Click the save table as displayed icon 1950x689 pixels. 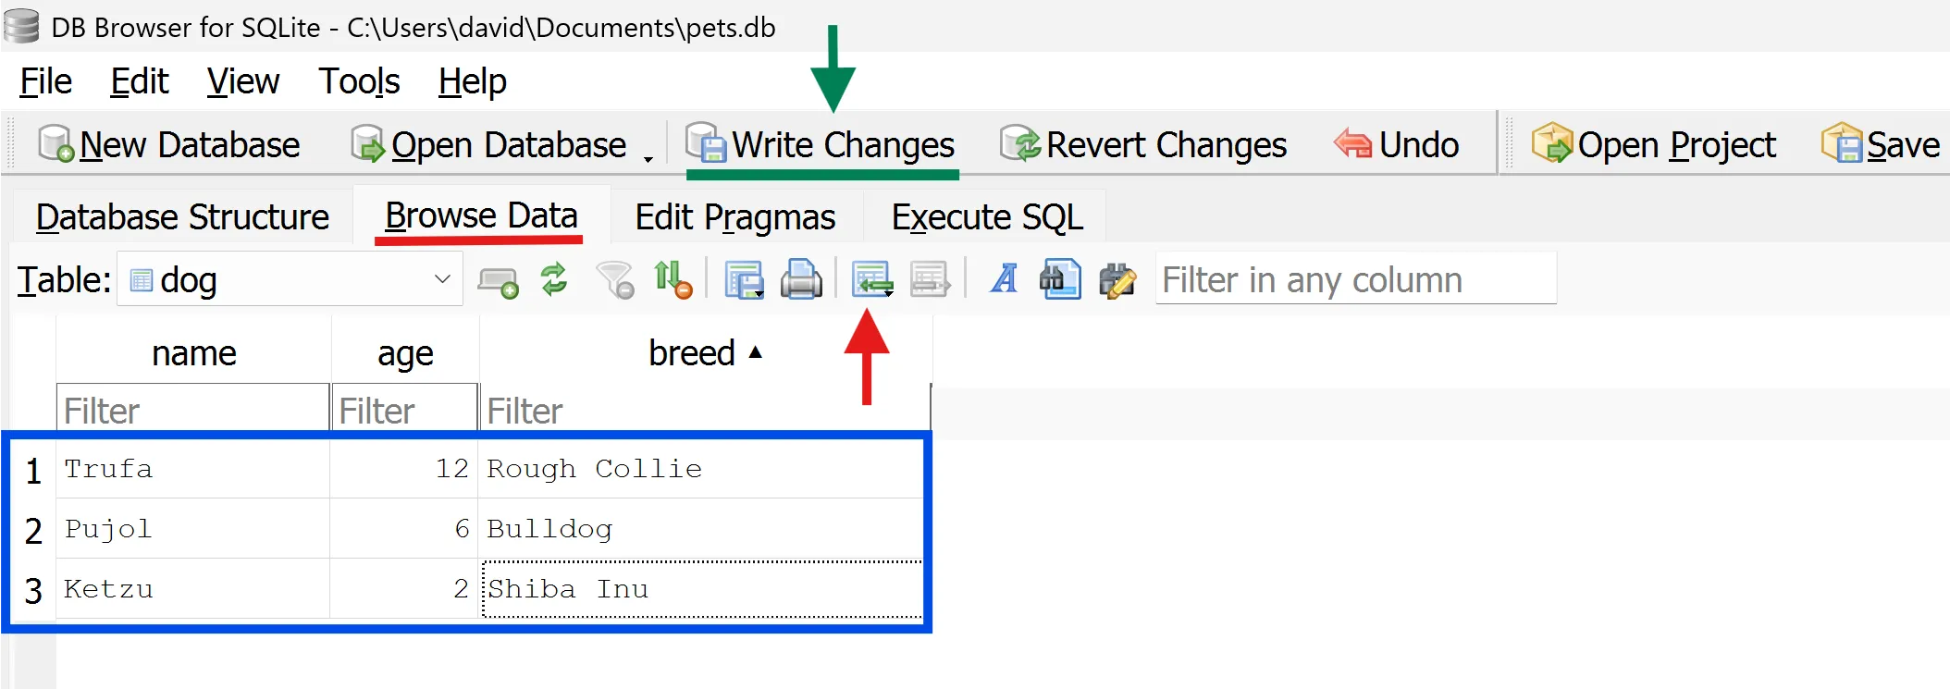[x=744, y=279]
